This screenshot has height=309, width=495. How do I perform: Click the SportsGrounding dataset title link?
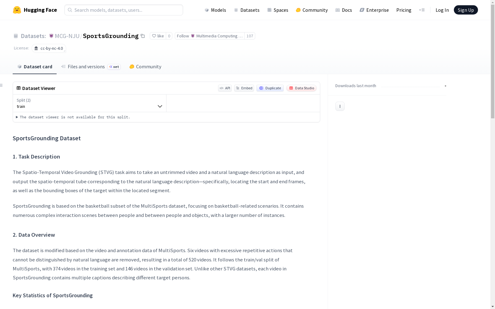pyautogui.click(x=111, y=36)
